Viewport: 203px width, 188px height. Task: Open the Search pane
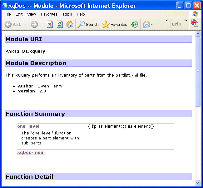pyautogui.click(x=88, y=24)
